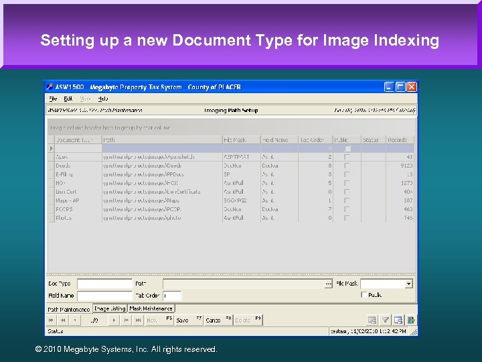Click the first record navigation arrow
This screenshot has width=482, height=362.
52,320
